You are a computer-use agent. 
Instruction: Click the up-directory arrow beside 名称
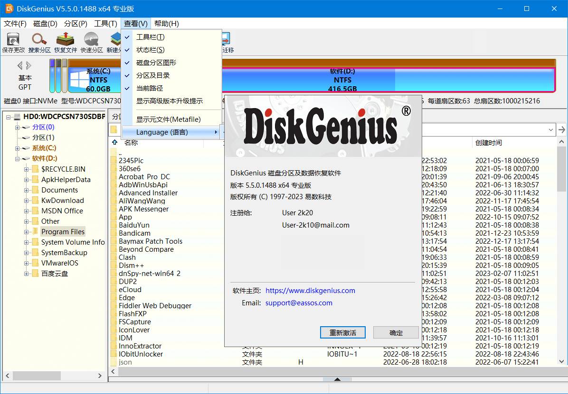coord(114,142)
